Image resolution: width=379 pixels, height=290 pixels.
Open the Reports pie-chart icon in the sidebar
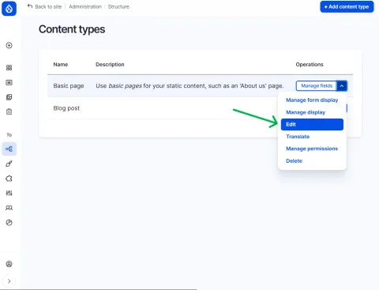[9, 223]
